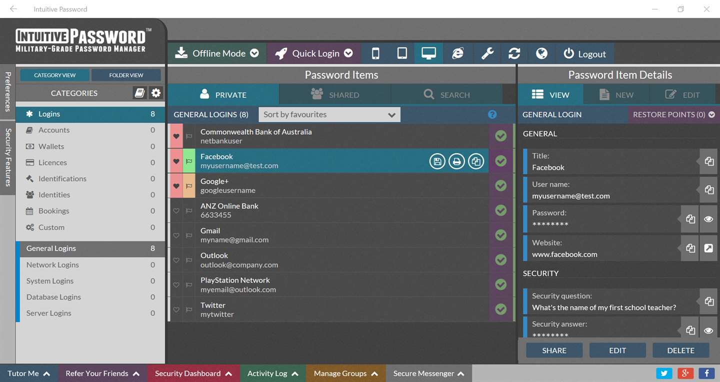This screenshot has height=382, width=720.
Task: Open the globe language icon
Action: (541, 53)
